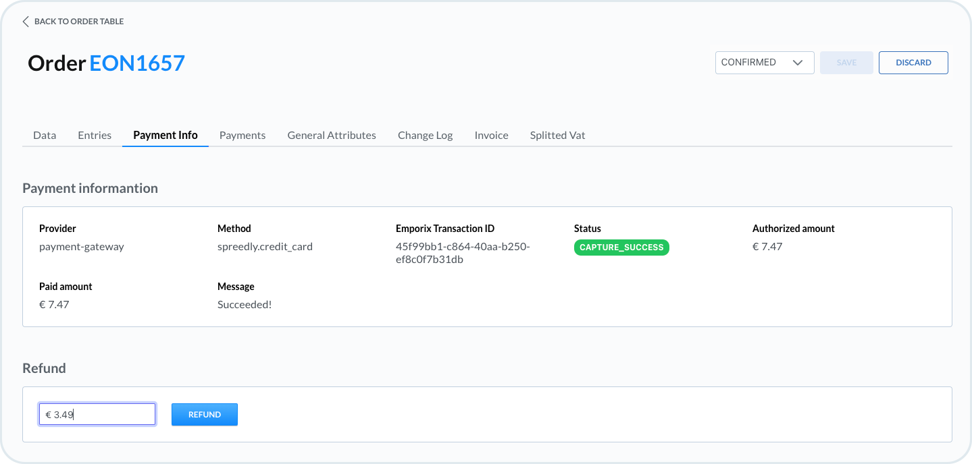Expand status list using the dropdown chevron
This screenshot has width=972, height=464.
coord(798,63)
